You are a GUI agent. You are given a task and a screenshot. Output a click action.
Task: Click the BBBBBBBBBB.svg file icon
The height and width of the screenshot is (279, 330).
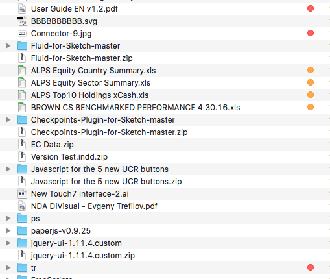pos(22,21)
